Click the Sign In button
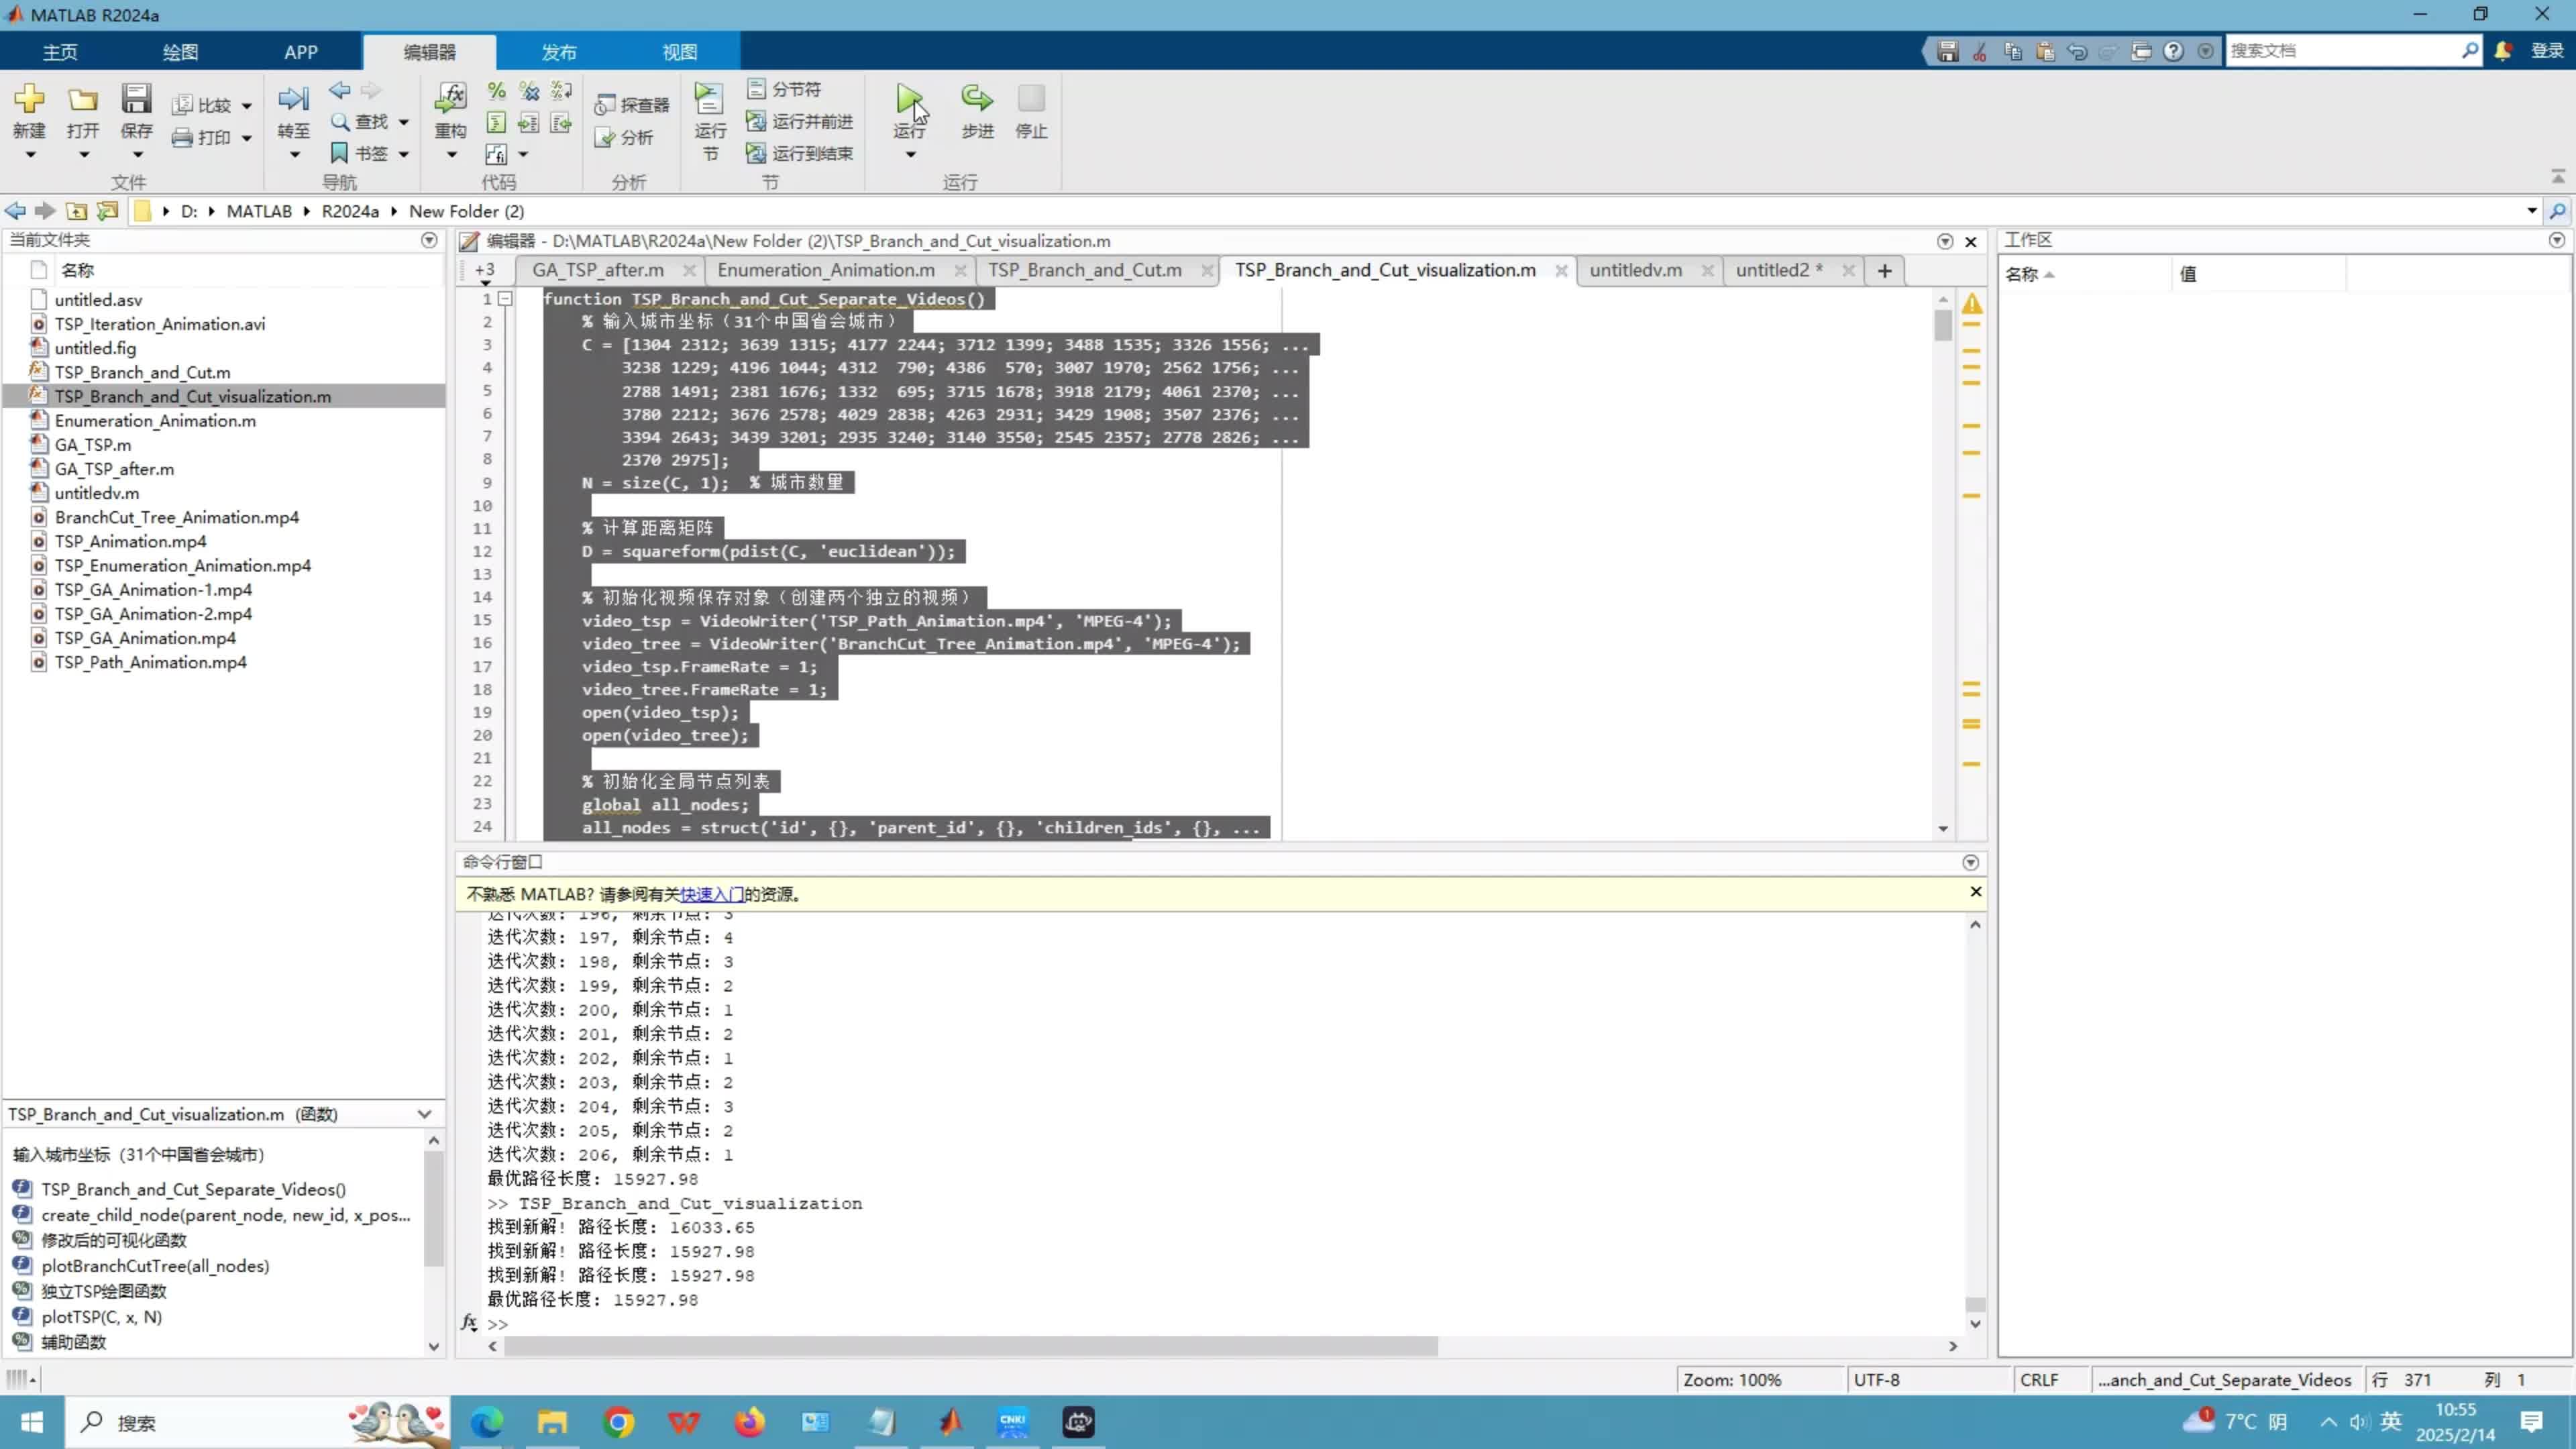Viewport: 2576px width, 1449px height. pyautogui.click(x=2546, y=51)
